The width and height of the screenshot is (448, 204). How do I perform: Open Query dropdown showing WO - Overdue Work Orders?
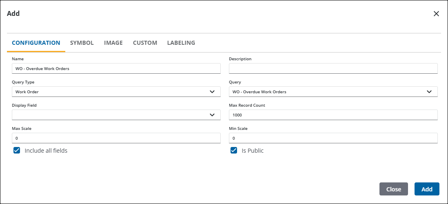click(x=326, y=92)
